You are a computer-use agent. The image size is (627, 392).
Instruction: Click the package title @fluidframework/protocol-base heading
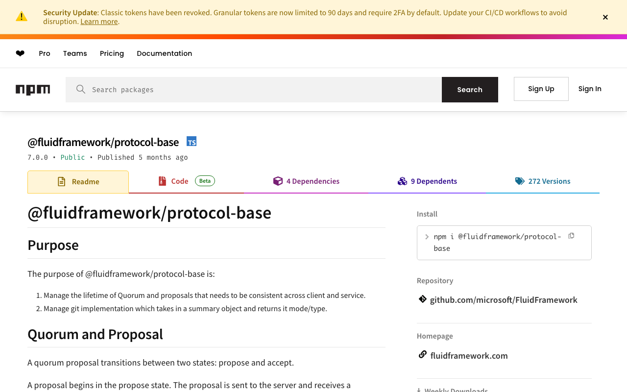pos(103,142)
